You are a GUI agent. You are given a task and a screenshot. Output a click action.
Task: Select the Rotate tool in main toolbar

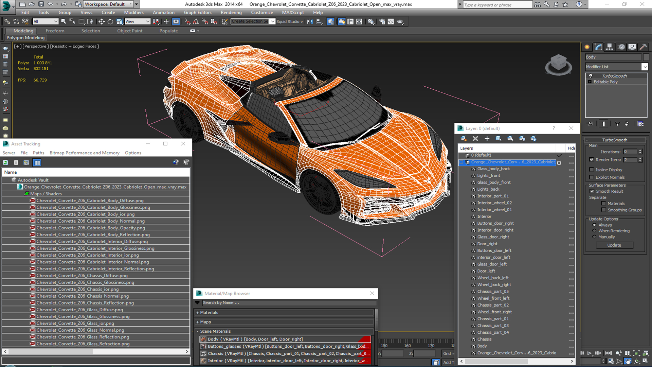click(110, 21)
